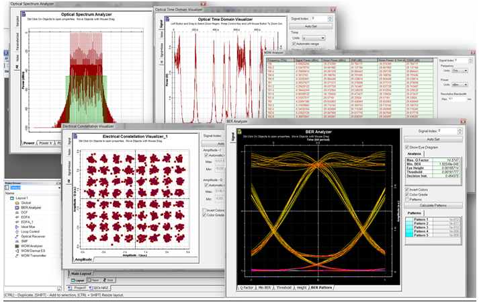Toggle Color Grade in Constellation Visualizer
The width and height of the screenshot is (479, 304).
coord(204,215)
